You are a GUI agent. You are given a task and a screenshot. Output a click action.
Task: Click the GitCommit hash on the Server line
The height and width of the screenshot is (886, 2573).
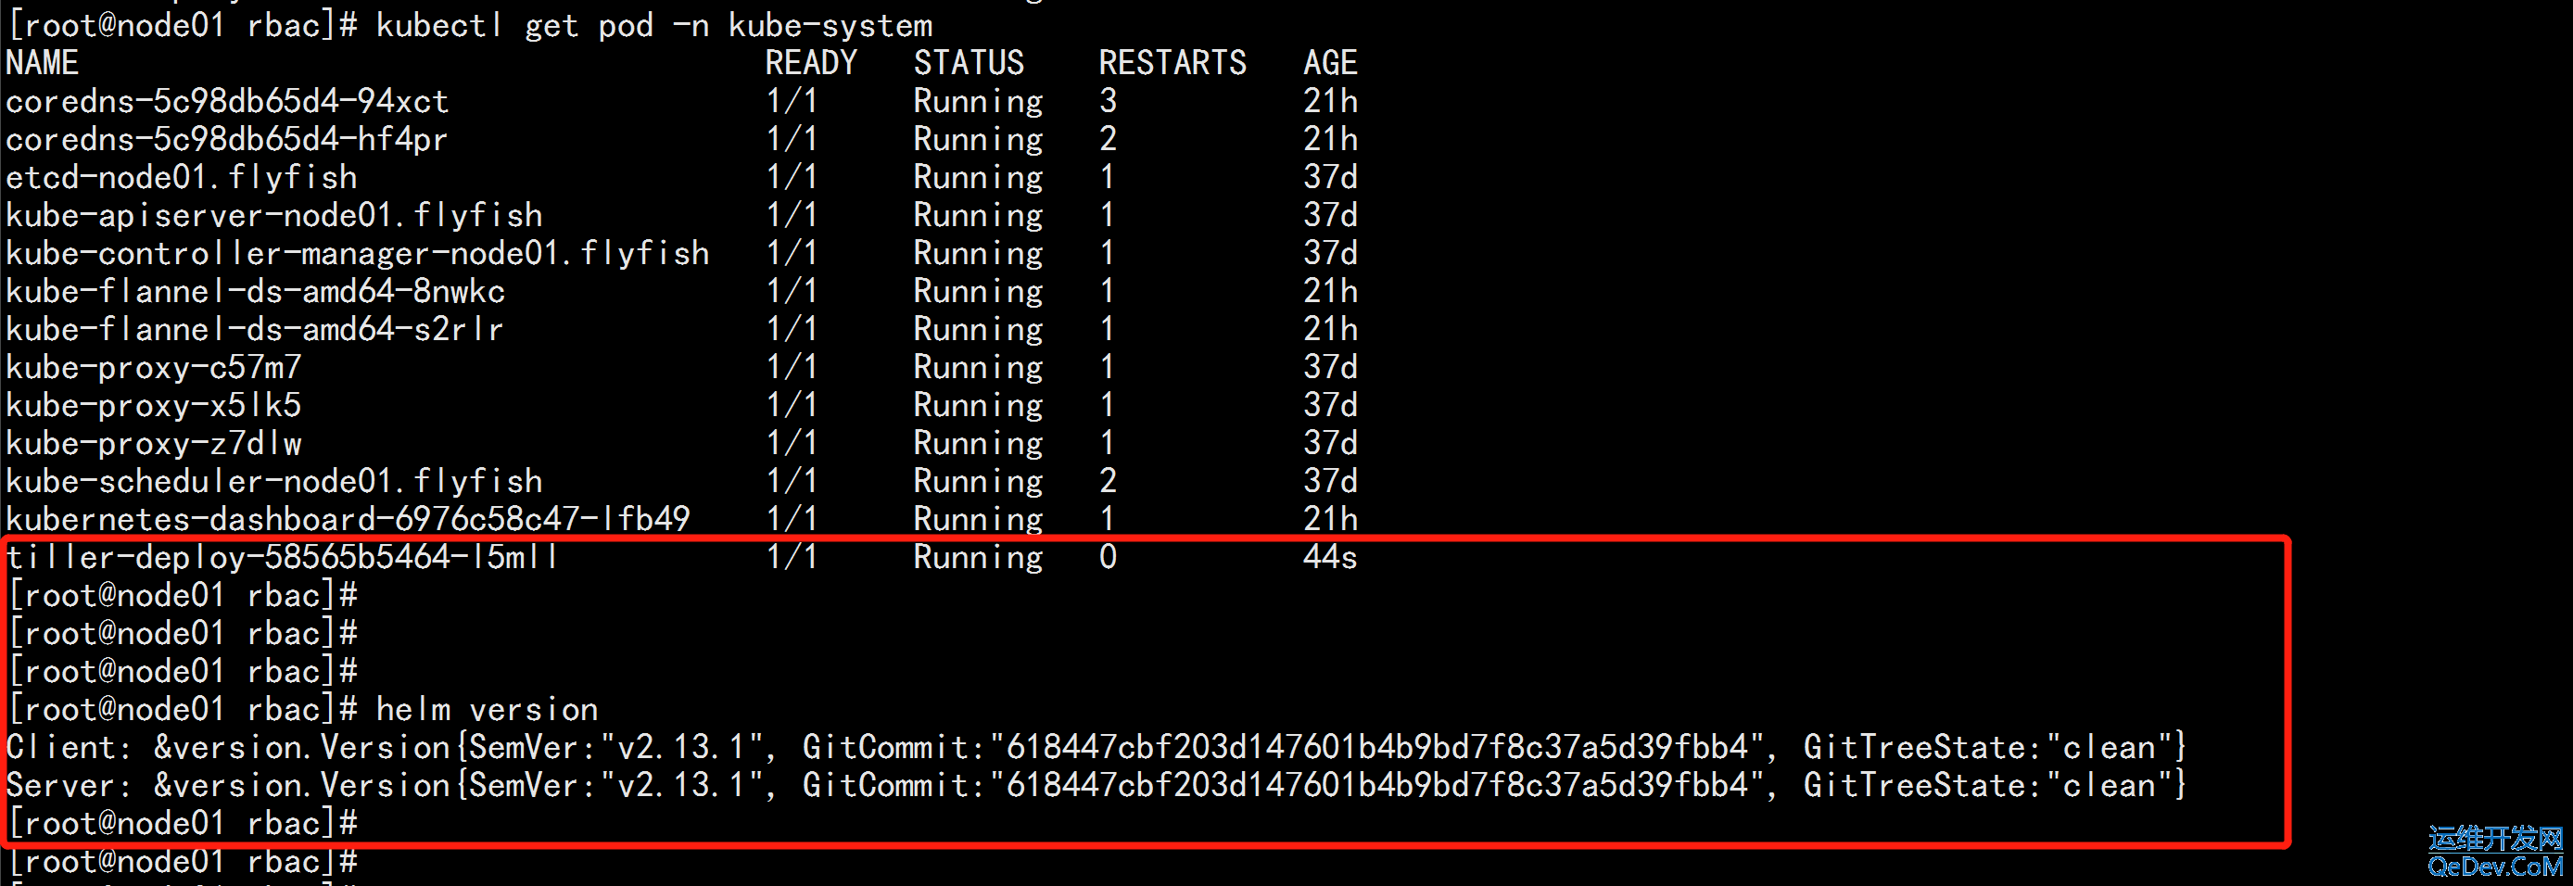pos(1378,785)
